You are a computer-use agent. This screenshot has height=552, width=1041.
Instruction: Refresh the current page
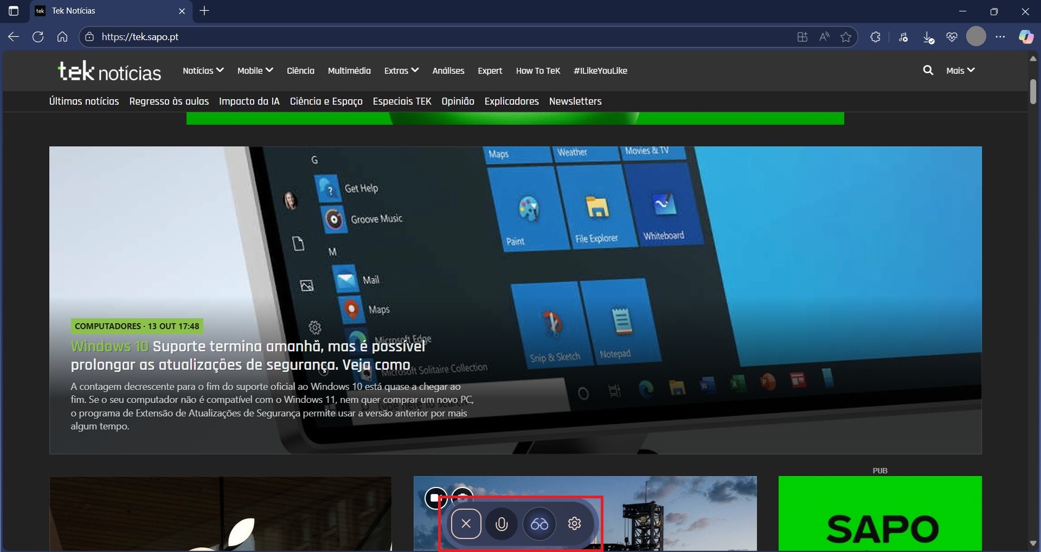(x=38, y=37)
